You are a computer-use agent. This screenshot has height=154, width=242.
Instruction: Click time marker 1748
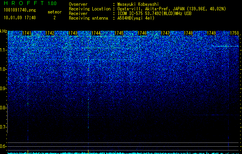point(188,33)
